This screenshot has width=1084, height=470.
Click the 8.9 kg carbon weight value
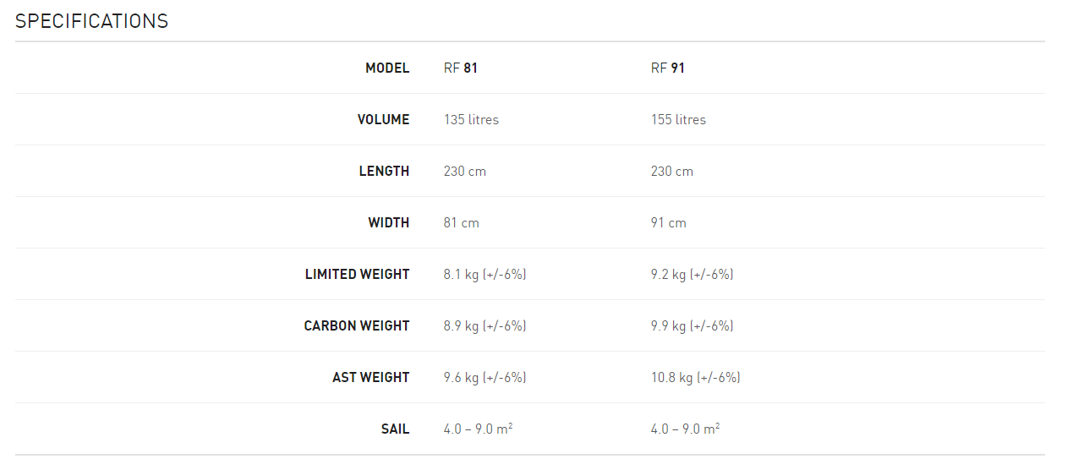(x=485, y=325)
